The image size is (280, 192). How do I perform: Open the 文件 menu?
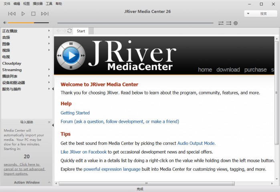[7, 4]
